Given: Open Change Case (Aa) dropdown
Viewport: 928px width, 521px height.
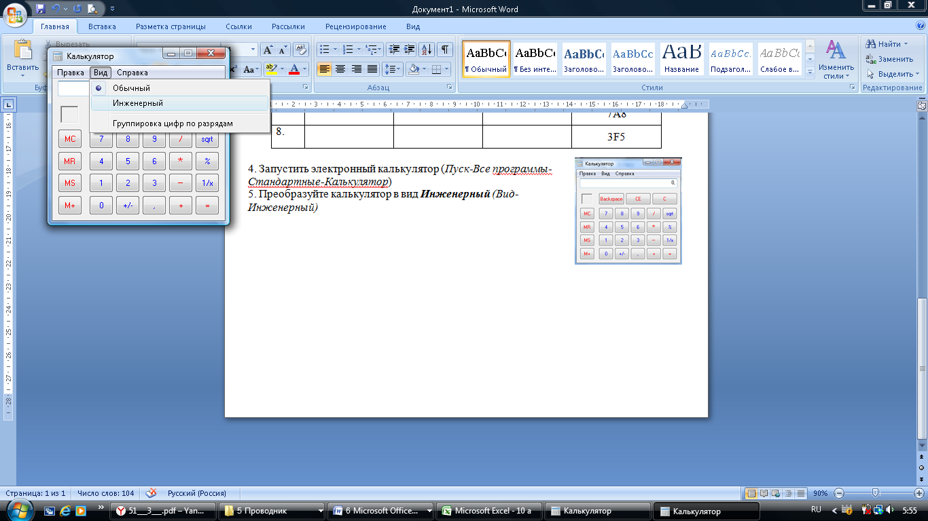Looking at the screenshot, I should coord(251,69).
